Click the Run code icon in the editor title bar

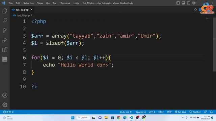tap(195, 10)
